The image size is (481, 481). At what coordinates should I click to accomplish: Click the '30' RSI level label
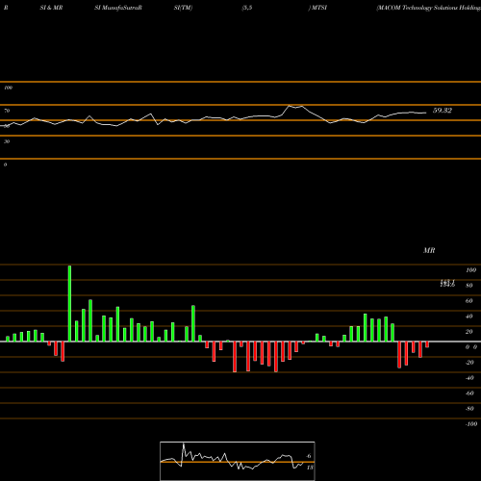[7, 141]
